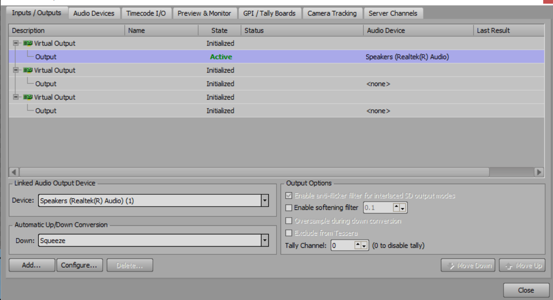Increase the Tally Channel number
This screenshot has height=300, width=553.
click(x=358, y=245)
